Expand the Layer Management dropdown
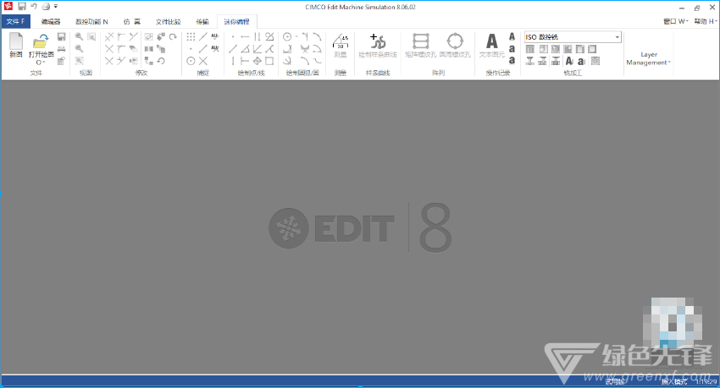 coord(649,58)
